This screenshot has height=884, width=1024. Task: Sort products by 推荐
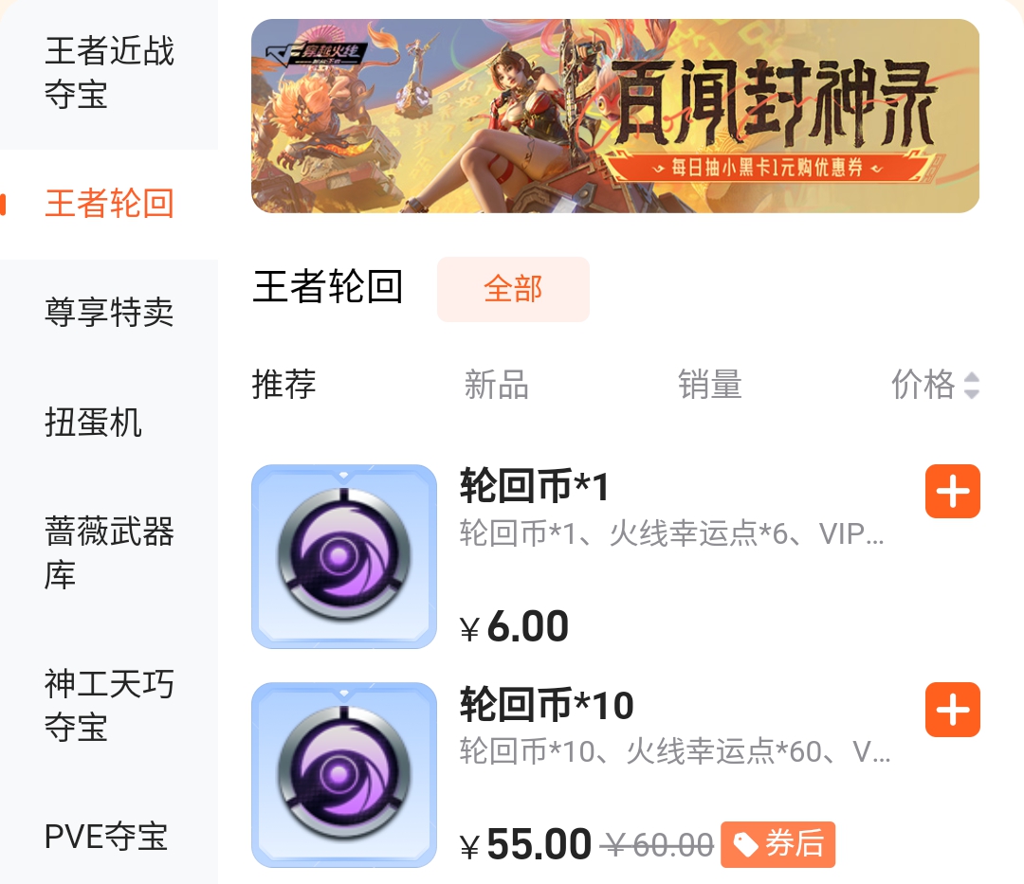coord(284,385)
